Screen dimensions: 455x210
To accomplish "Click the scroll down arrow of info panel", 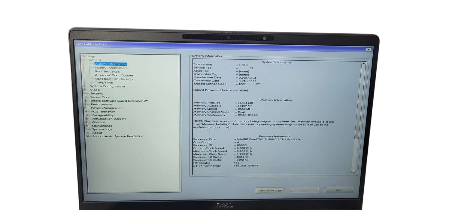I will (x=353, y=172).
